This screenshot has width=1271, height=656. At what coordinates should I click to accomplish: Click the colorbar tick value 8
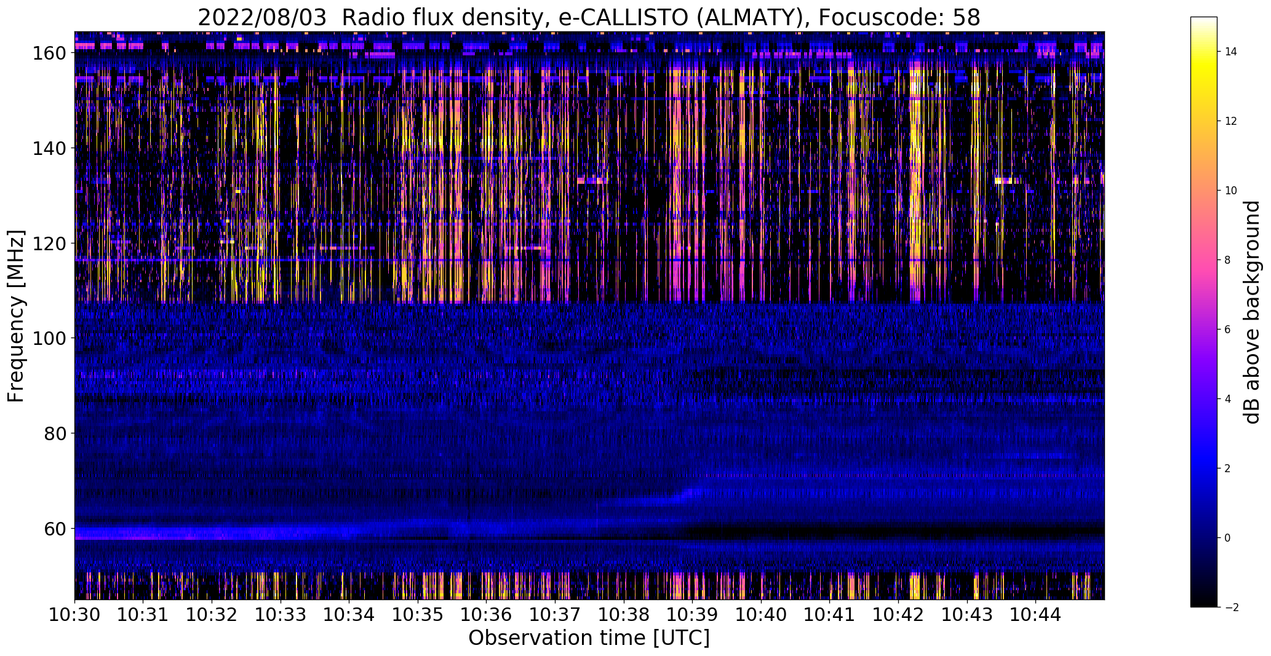(x=1228, y=260)
